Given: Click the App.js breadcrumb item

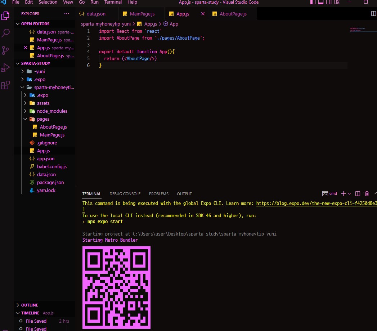Looking at the screenshot, I should [x=147, y=24].
